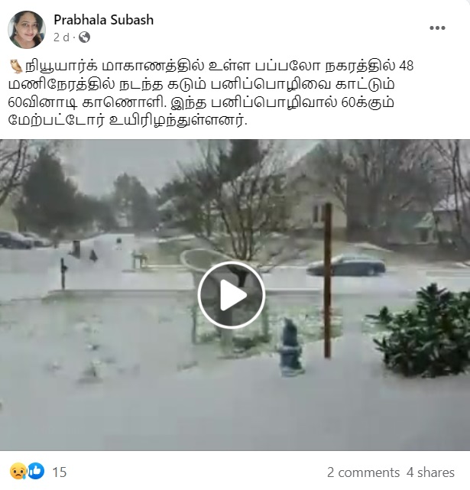Viewport: 470px width, 490px height.
Task: Click the owl emoji in caption
Action: pyautogui.click(x=15, y=67)
